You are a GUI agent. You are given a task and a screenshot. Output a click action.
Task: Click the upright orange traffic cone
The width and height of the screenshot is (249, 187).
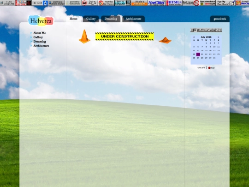tap(84, 36)
